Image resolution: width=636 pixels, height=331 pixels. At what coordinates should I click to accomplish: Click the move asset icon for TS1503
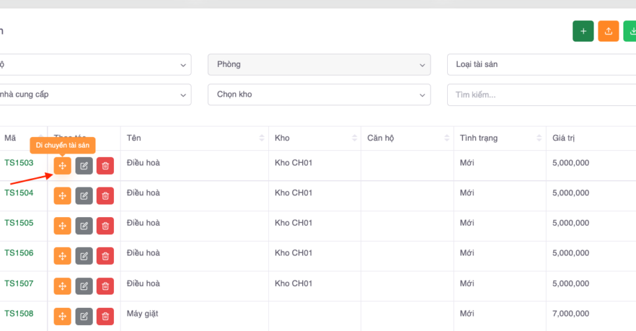(62, 165)
